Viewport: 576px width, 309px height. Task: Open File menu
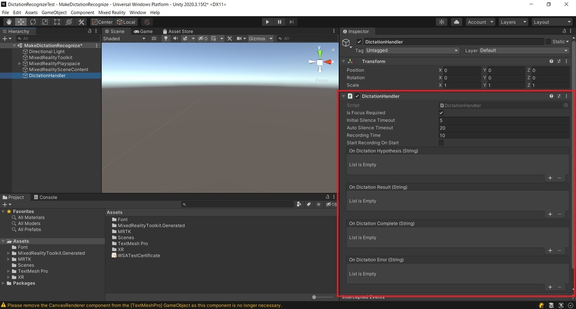click(6, 12)
